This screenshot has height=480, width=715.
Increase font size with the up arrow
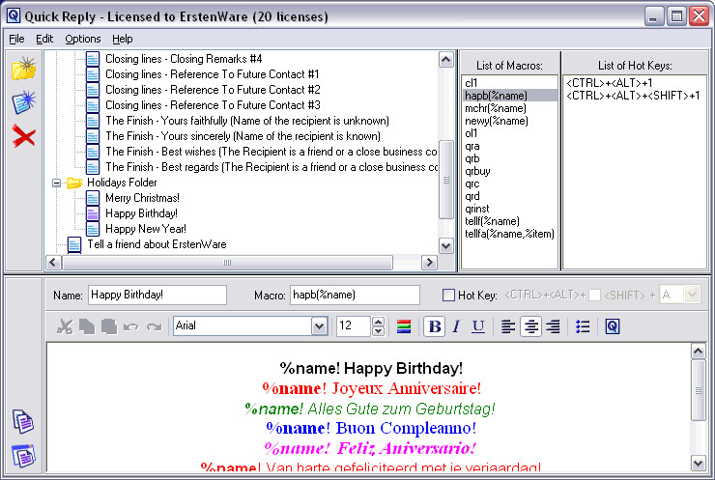[x=378, y=322]
